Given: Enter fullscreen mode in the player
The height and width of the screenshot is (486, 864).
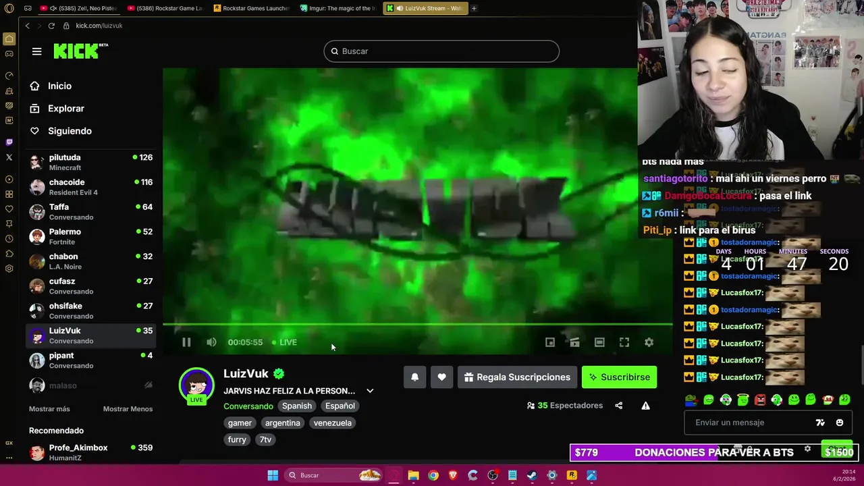Looking at the screenshot, I should coord(624,342).
